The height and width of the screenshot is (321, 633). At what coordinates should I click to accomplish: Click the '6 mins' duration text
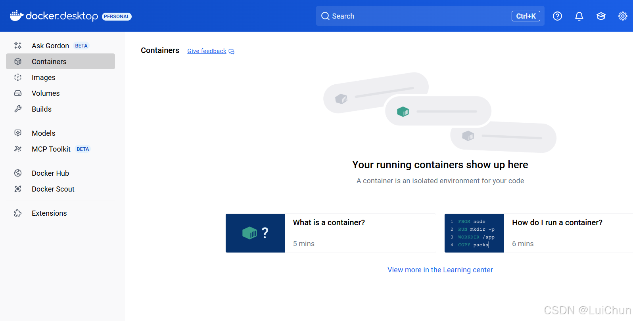[x=523, y=244]
